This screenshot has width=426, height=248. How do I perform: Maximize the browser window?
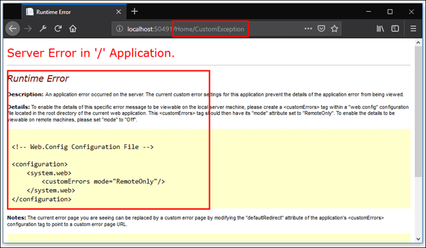tap(390, 12)
